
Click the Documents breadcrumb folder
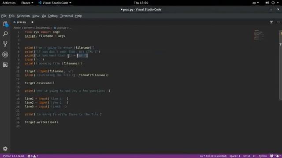tap(42, 28)
